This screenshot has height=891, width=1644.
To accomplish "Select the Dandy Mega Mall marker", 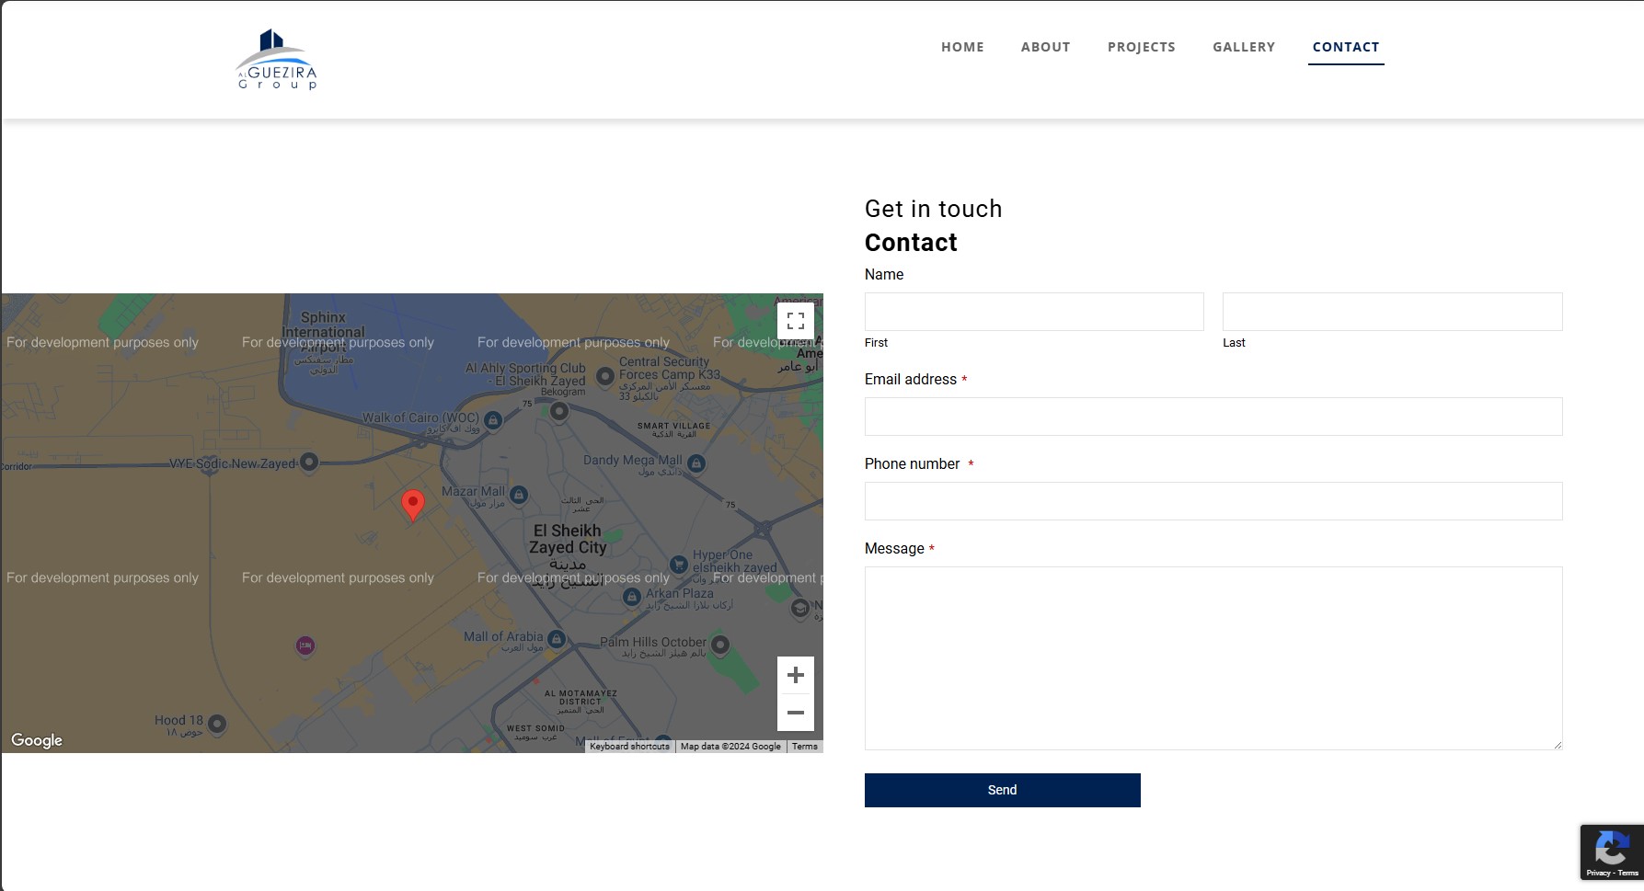I will click(x=696, y=463).
